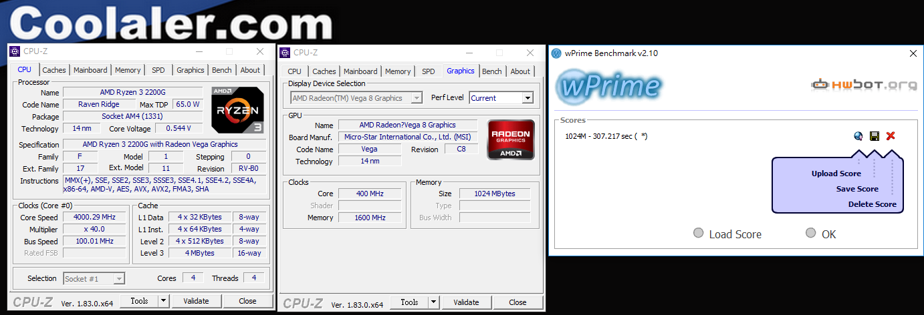The image size is (924, 315).
Task: Click the Level 3 cache 4 MBytes field
Action: point(199,254)
